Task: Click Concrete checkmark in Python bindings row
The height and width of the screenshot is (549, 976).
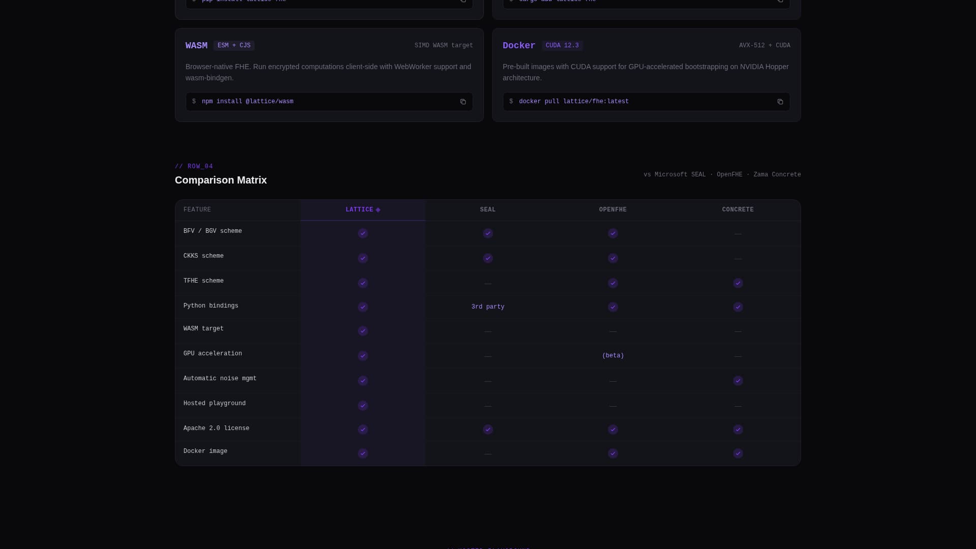Action: 738,307
